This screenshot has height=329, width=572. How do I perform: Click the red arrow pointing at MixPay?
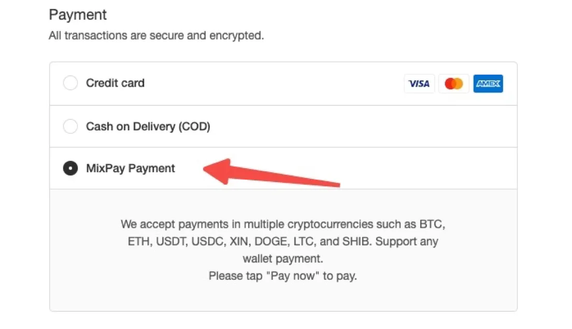pos(271,172)
